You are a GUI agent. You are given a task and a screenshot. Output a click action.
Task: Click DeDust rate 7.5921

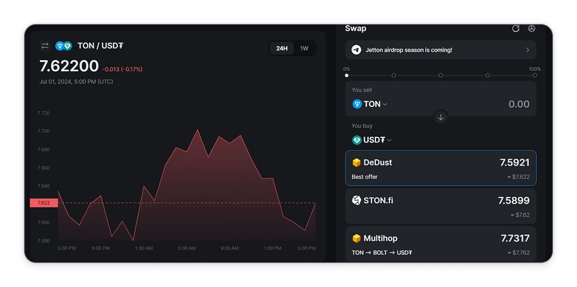(514, 163)
